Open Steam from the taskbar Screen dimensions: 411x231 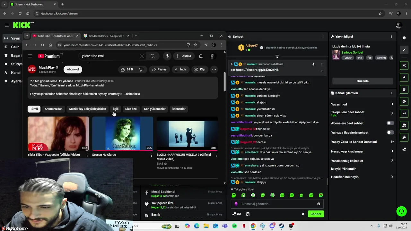(x=282, y=226)
